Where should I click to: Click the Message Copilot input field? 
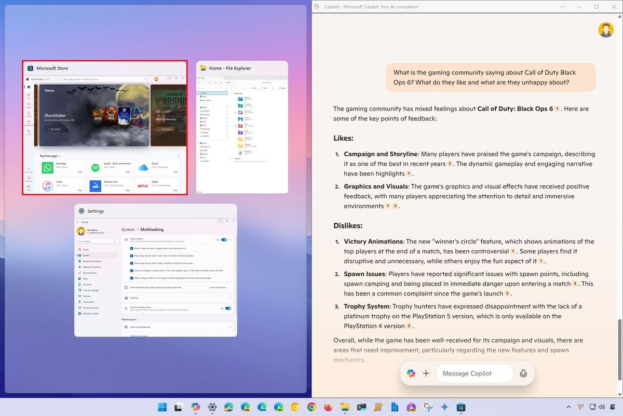475,373
